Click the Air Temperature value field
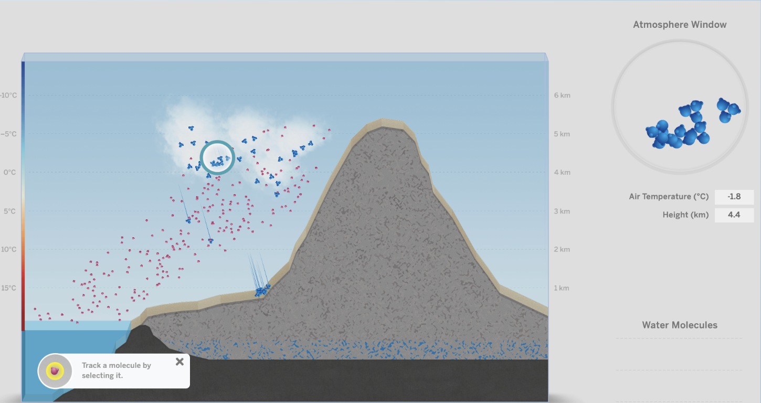The height and width of the screenshot is (403, 761). pos(734,197)
